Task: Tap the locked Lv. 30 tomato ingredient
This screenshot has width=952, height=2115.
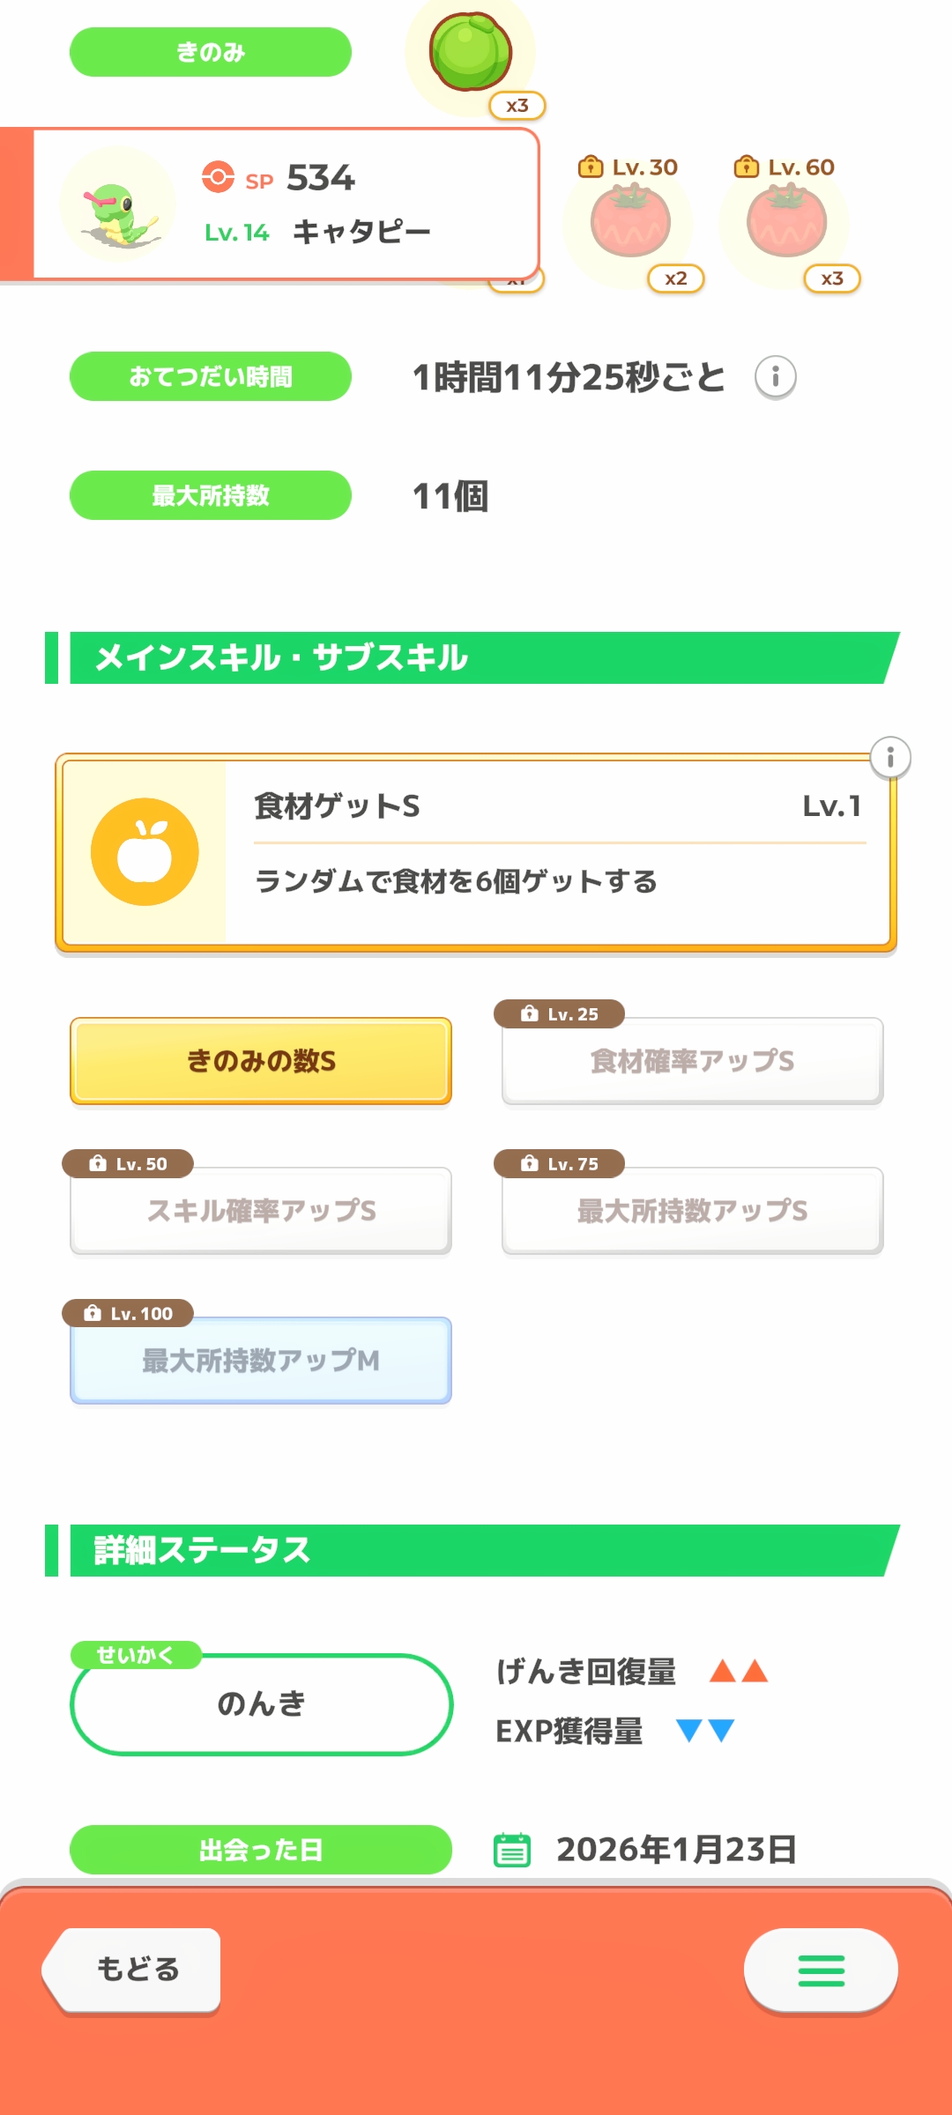Action: pos(630,222)
